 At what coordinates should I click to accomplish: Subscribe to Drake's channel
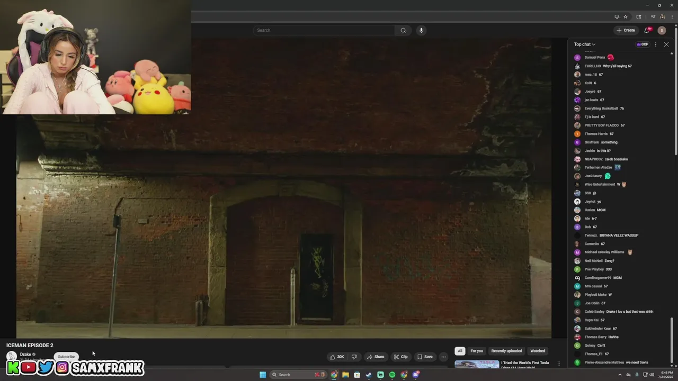coord(66,357)
